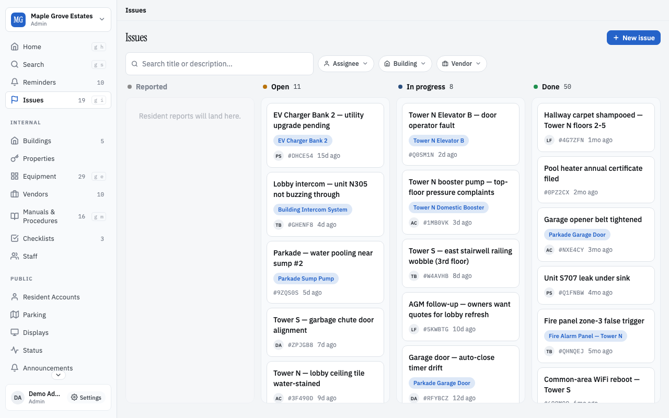Image resolution: width=669 pixels, height=418 pixels.
Task: Click the MG organization logo
Action: coord(18,20)
